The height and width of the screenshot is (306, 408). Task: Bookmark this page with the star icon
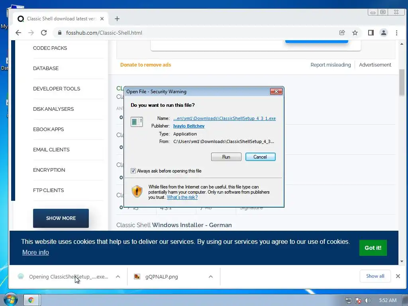[355, 33]
